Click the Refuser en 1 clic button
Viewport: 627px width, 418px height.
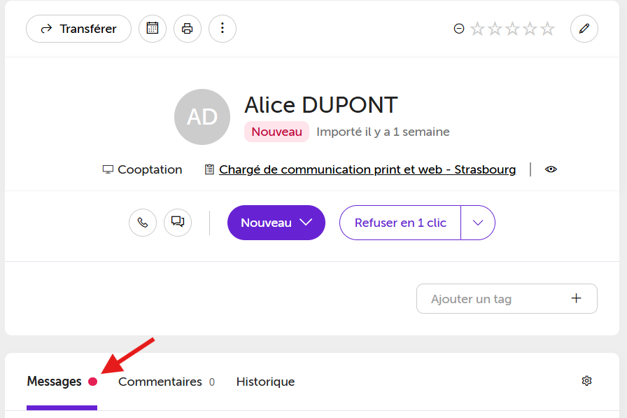[x=400, y=223]
